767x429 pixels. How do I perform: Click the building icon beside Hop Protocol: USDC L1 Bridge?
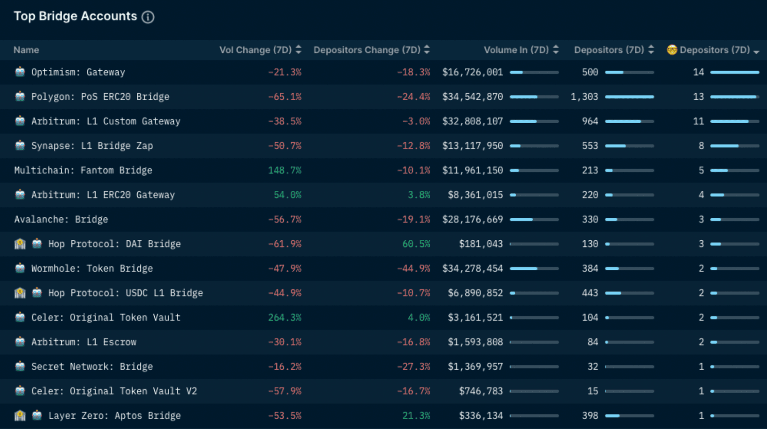[x=20, y=293]
